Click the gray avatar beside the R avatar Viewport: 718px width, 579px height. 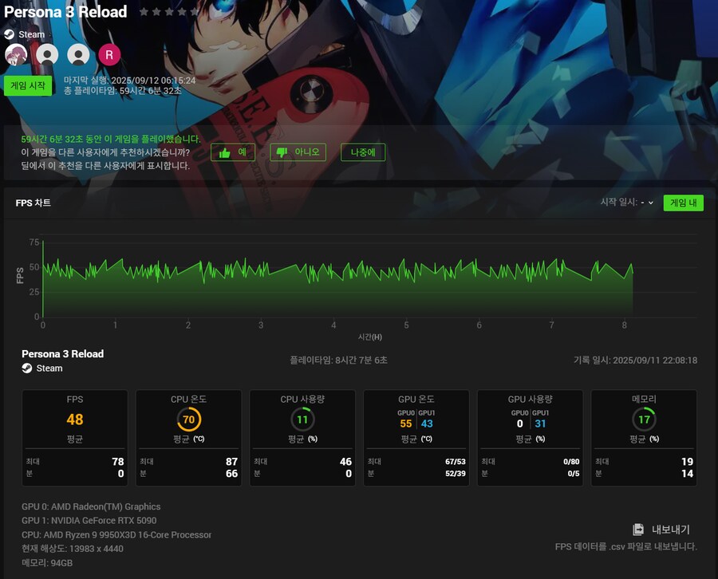(x=78, y=54)
